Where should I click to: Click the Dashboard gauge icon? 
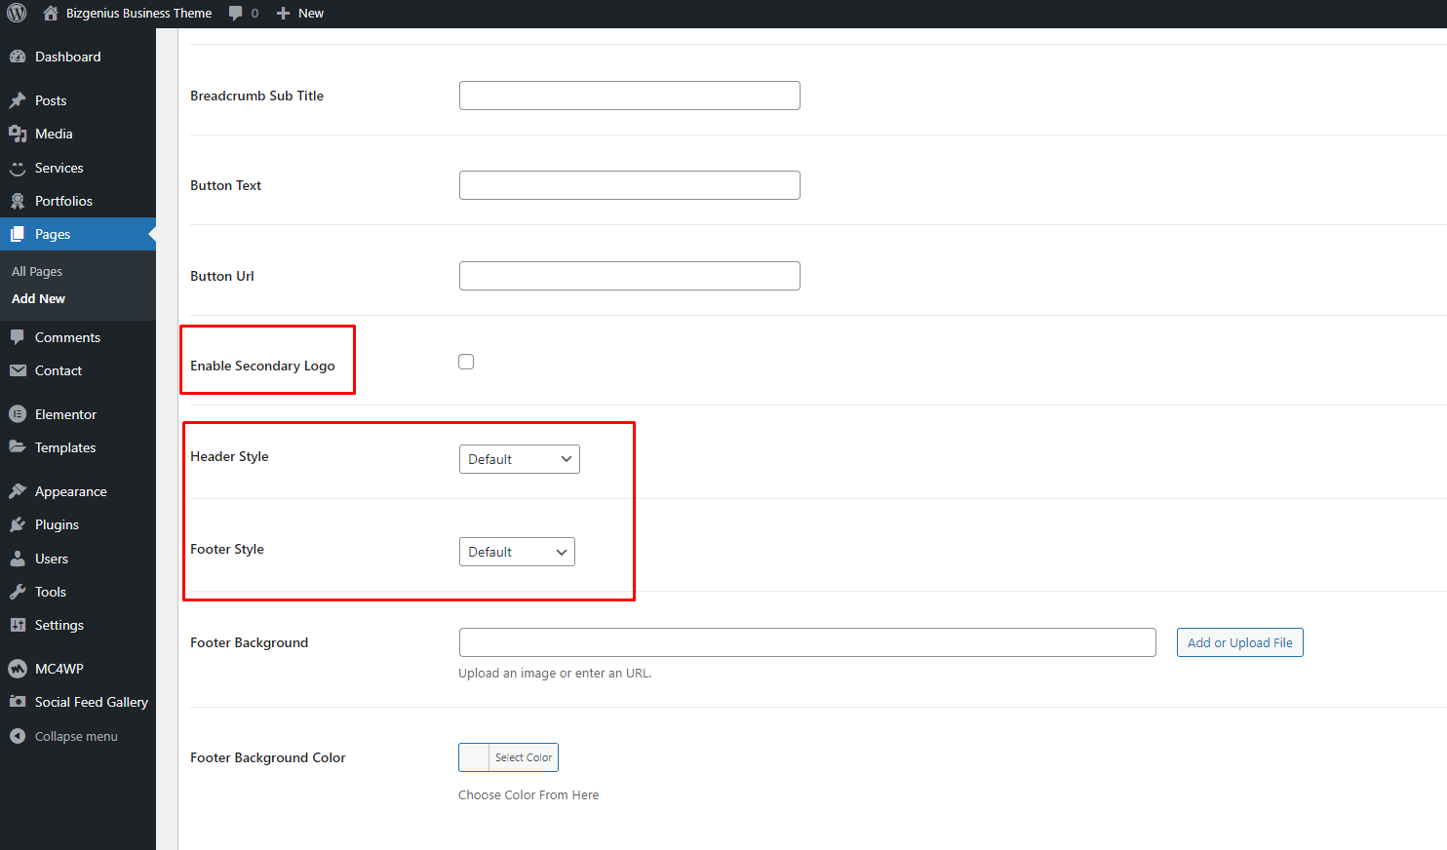pyautogui.click(x=18, y=57)
